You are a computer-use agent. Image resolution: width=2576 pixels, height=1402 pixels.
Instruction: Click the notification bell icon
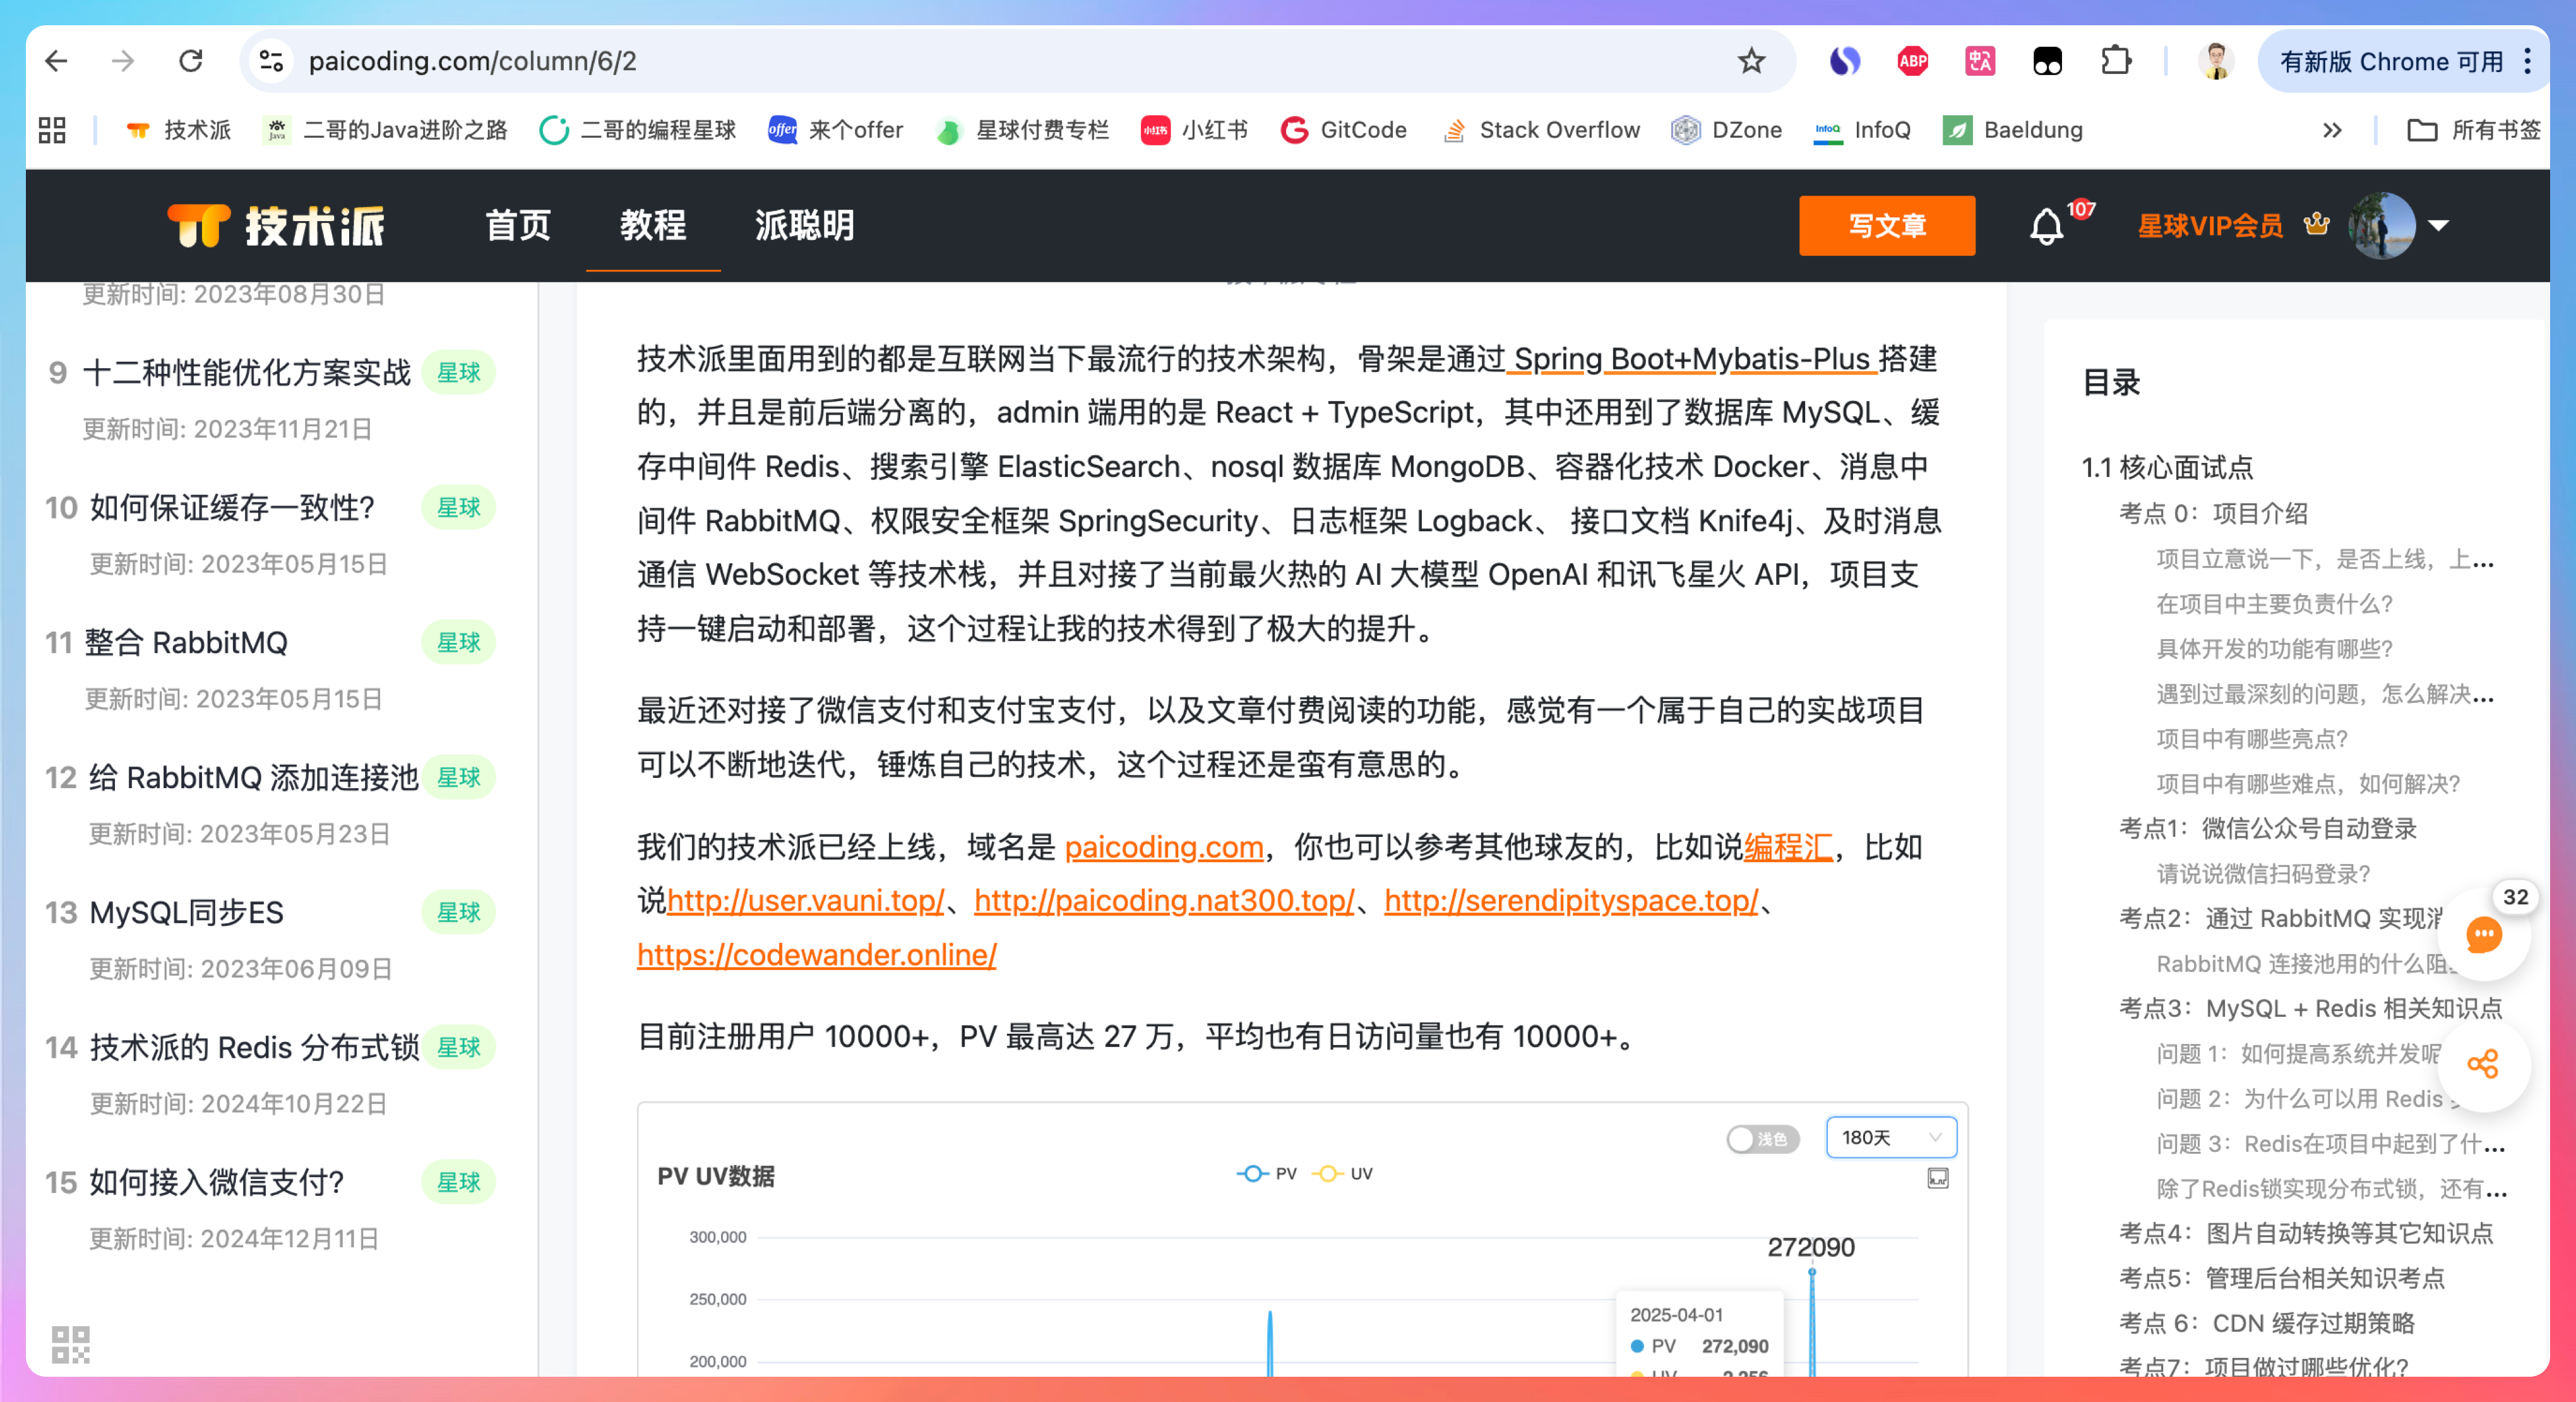[2046, 227]
